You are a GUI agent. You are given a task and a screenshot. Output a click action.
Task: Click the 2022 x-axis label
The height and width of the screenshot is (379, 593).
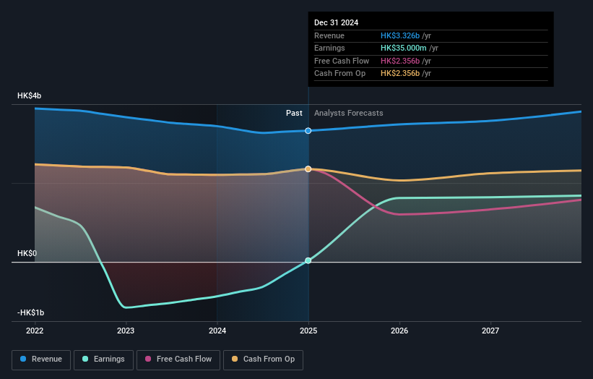[35, 331]
